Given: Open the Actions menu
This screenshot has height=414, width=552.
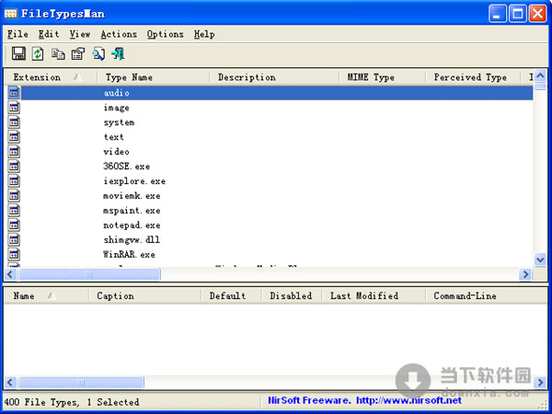Looking at the screenshot, I should (119, 34).
